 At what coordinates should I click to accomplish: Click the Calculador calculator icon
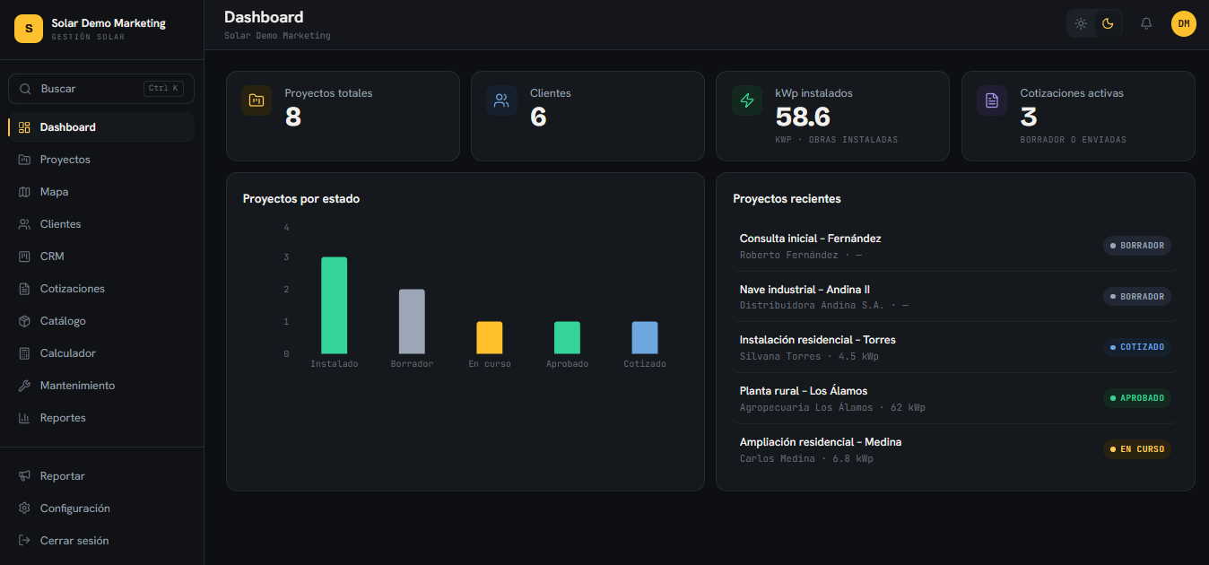click(24, 353)
